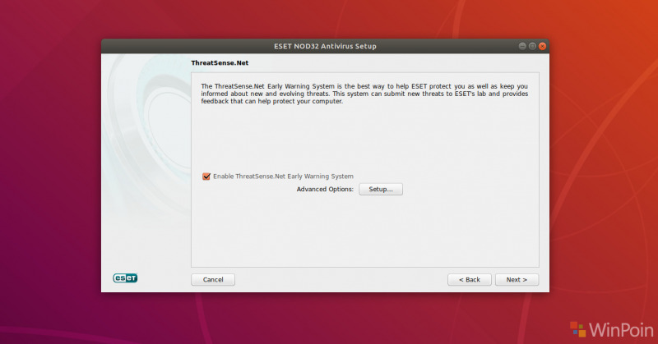Proceed with the Next > button
The height and width of the screenshot is (344, 658).
tap(517, 279)
